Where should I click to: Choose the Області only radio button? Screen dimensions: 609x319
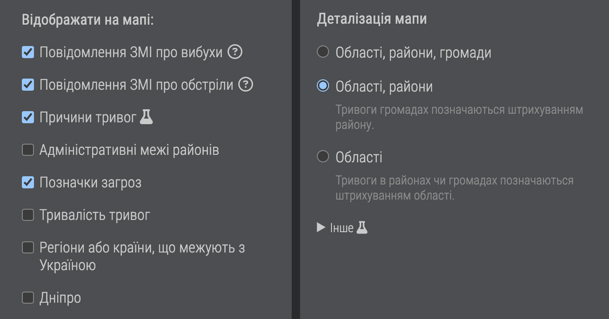(323, 157)
